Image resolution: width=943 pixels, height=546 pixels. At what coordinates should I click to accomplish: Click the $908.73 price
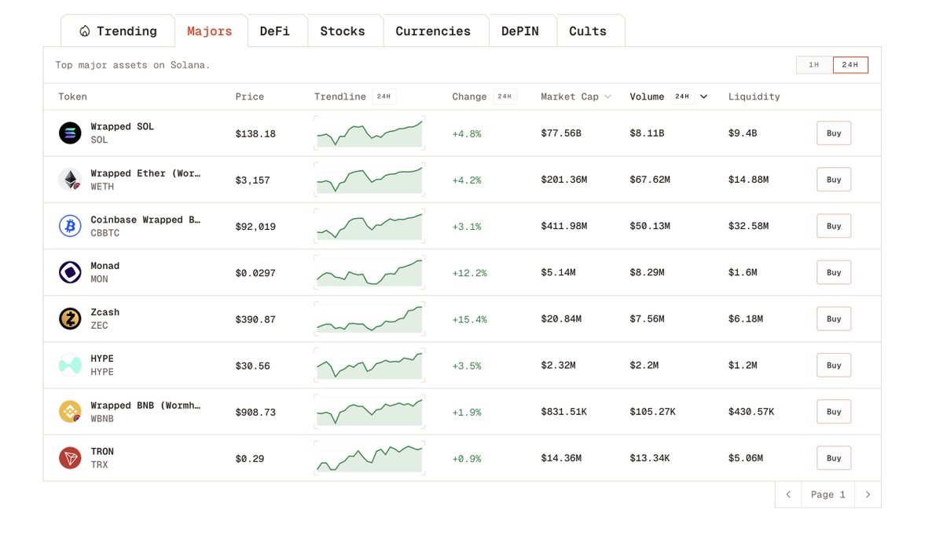pos(255,412)
